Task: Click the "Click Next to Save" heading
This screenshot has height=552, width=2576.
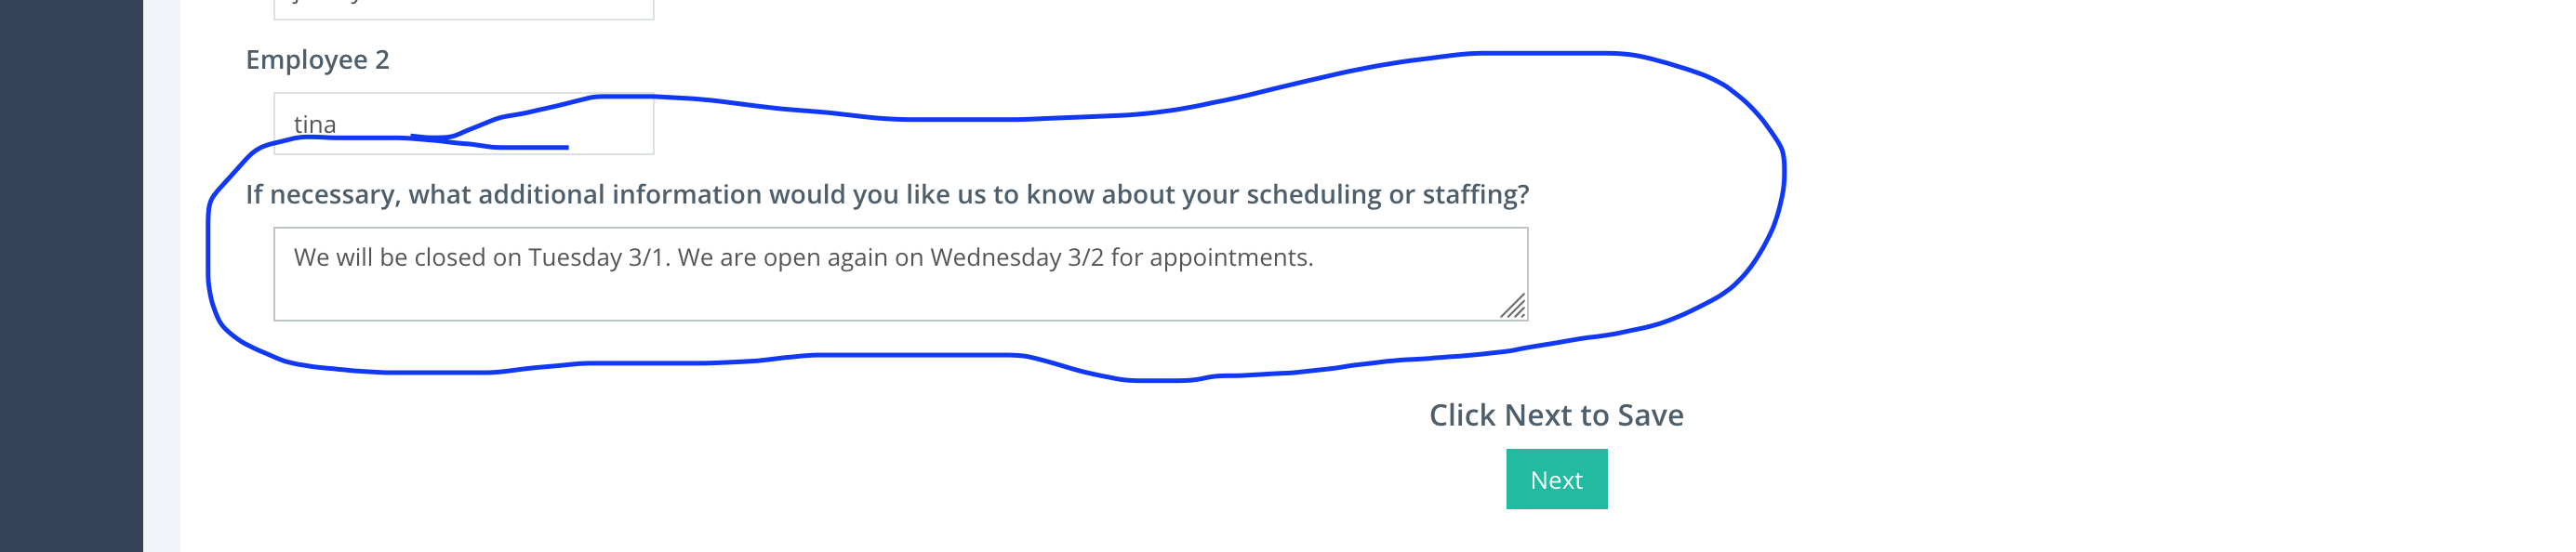Action: click(1556, 415)
